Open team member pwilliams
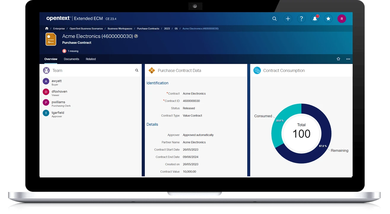 coord(58,102)
